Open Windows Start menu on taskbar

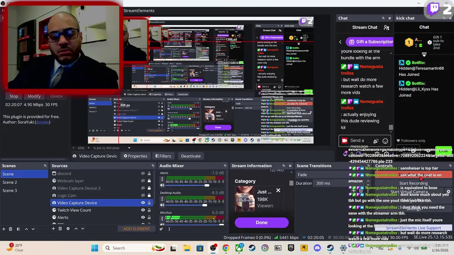pos(95,248)
